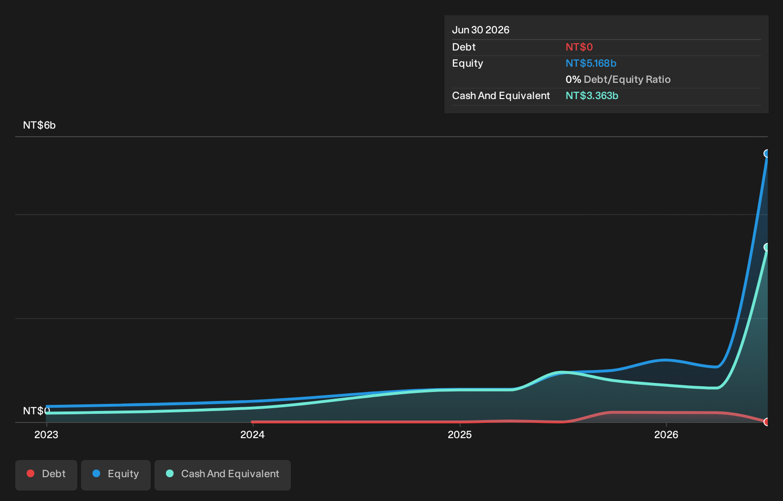Click the NT$3.363b Cash value

(x=592, y=96)
